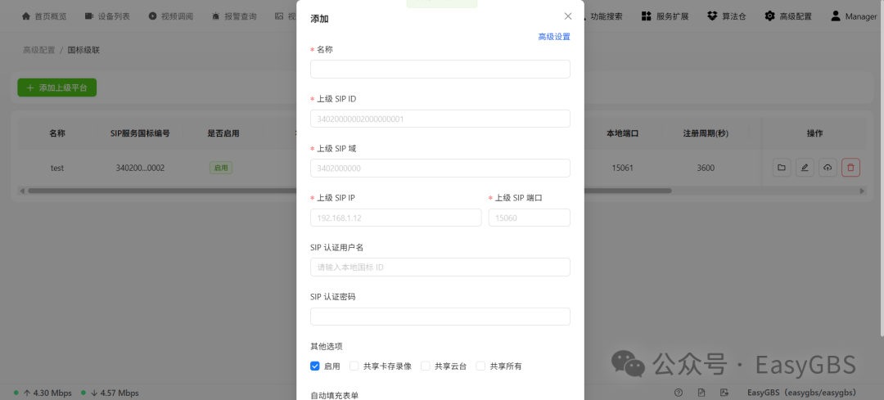
Task: Delete test platform with red trash icon
Action: 850,168
